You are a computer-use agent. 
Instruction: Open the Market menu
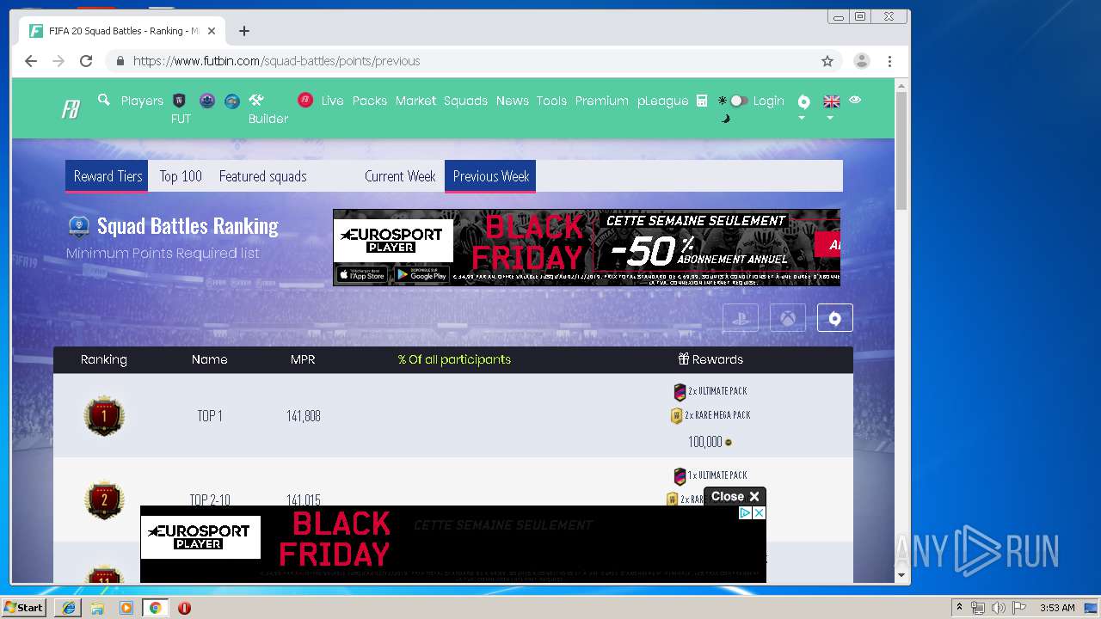tap(415, 101)
